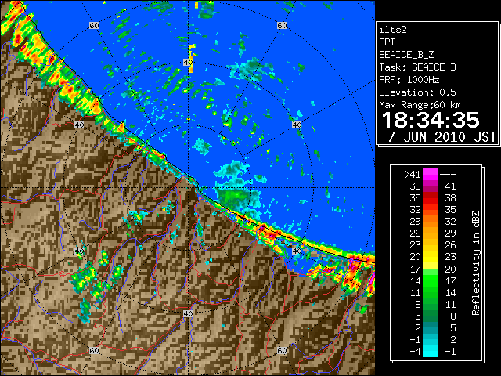Select the 'PPI' scan type text

click(x=387, y=42)
